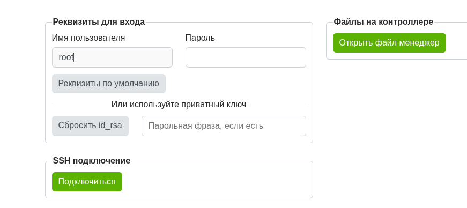Click the Или используйте приватный ключ divider text
Viewport: 467px width, 208px height.
tap(179, 105)
